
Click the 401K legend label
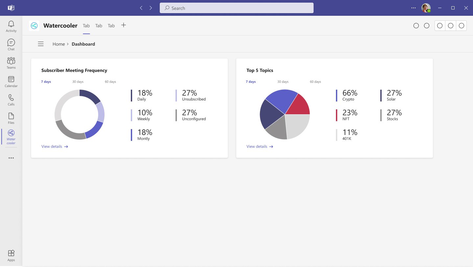347,139
